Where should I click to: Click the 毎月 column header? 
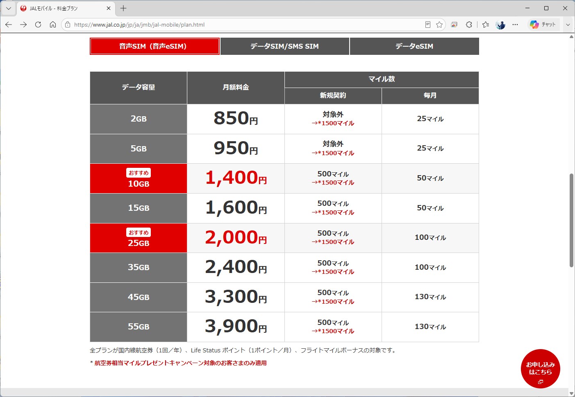[430, 96]
